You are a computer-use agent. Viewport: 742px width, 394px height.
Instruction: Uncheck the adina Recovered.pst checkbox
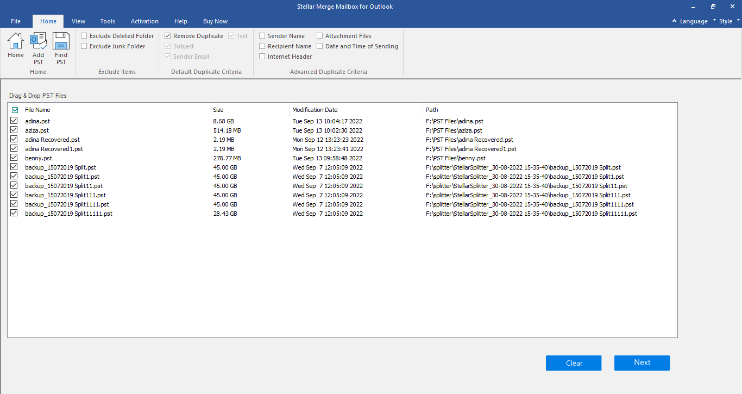(14, 139)
